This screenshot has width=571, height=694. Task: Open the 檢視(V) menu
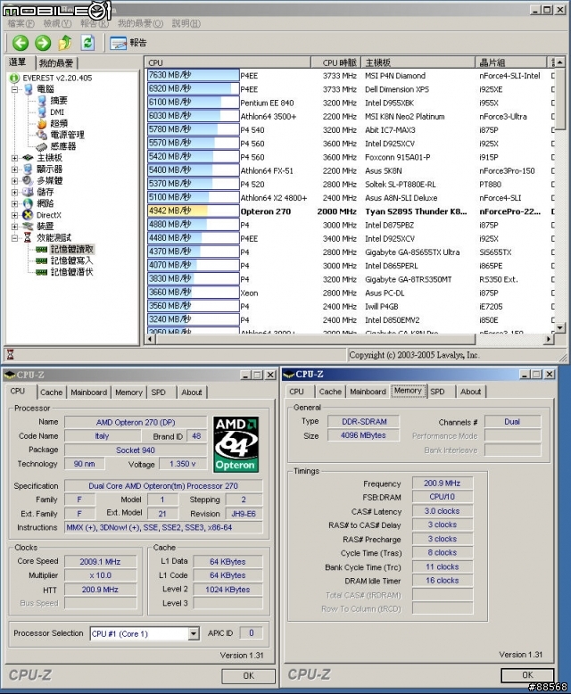[57, 23]
